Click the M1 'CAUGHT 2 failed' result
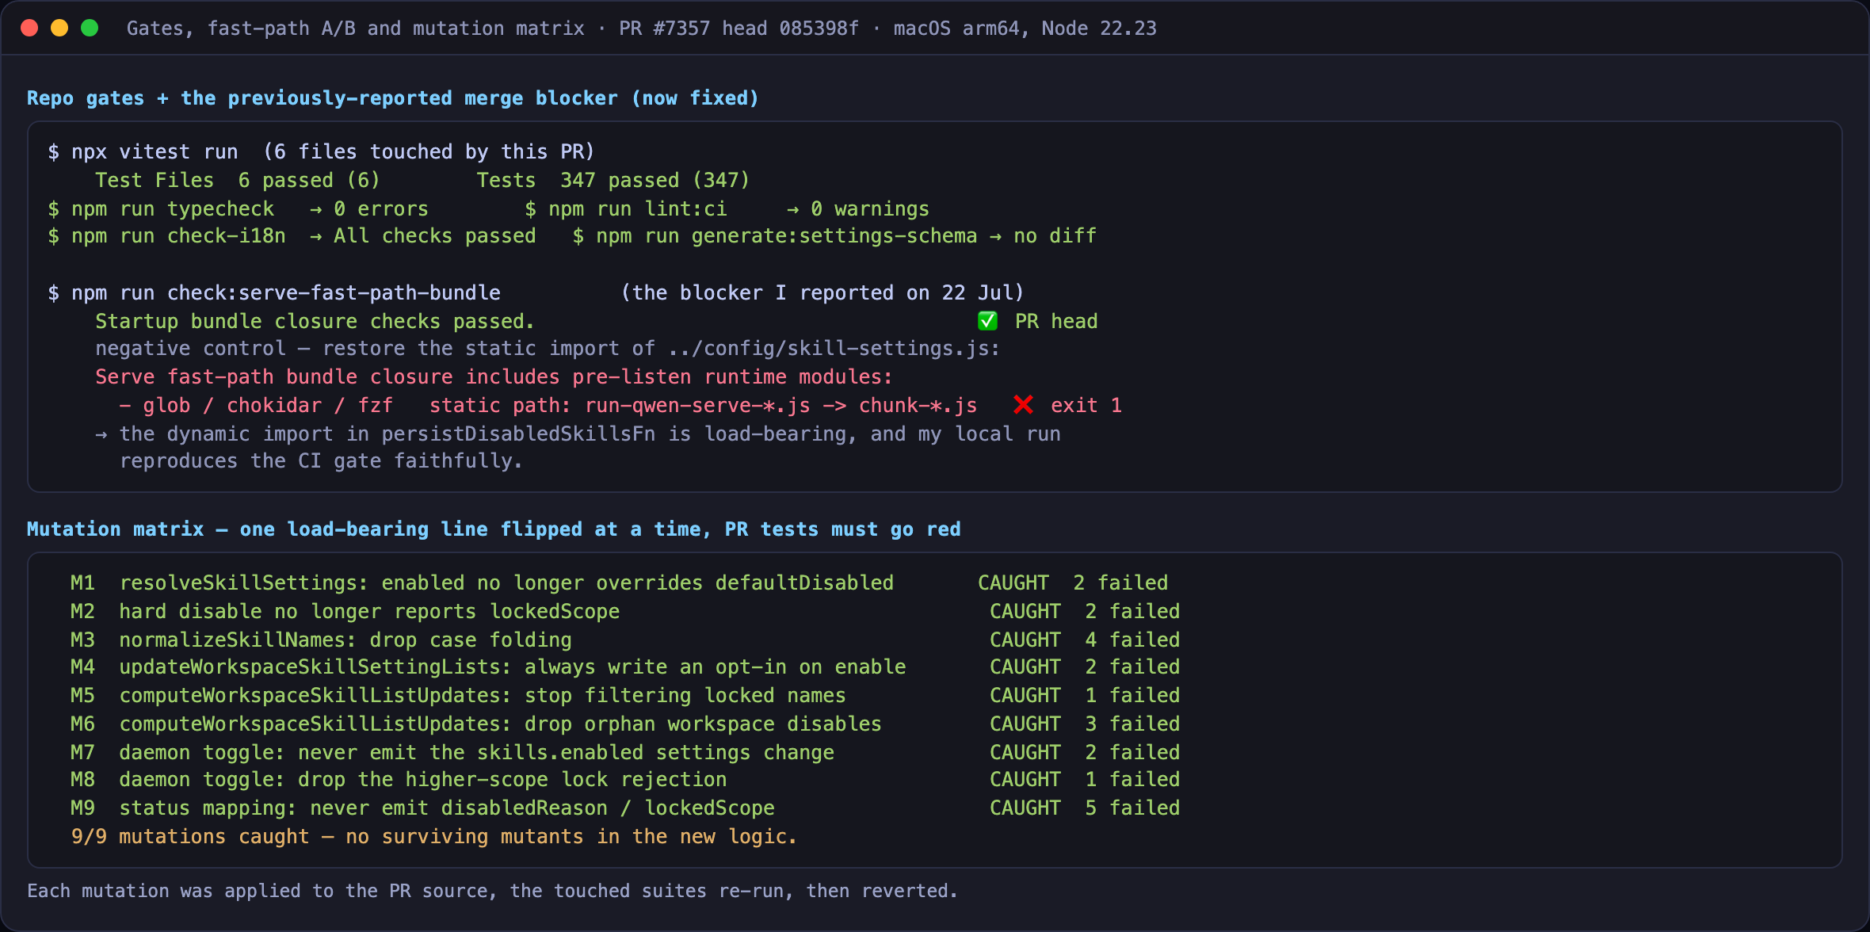 coord(1073,582)
